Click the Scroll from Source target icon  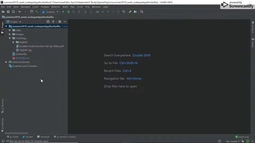coord(48,21)
